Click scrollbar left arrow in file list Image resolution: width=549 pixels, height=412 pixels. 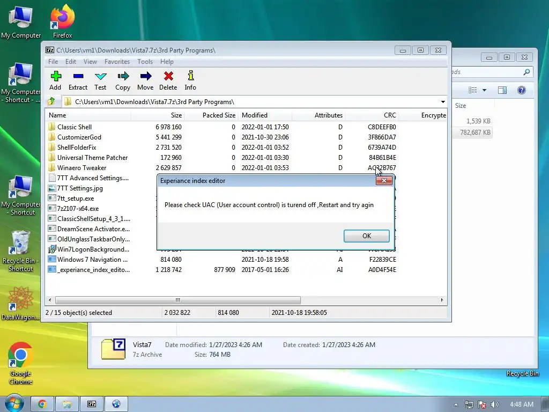coord(50,300)
